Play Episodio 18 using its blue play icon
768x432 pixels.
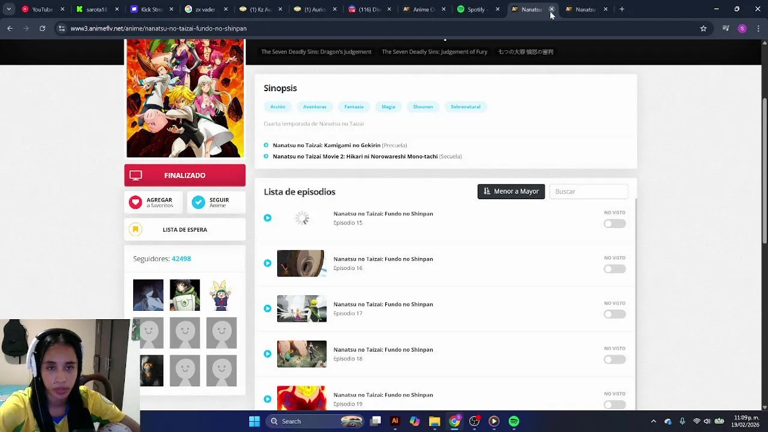pyautogui.click(x=268, y=354)
